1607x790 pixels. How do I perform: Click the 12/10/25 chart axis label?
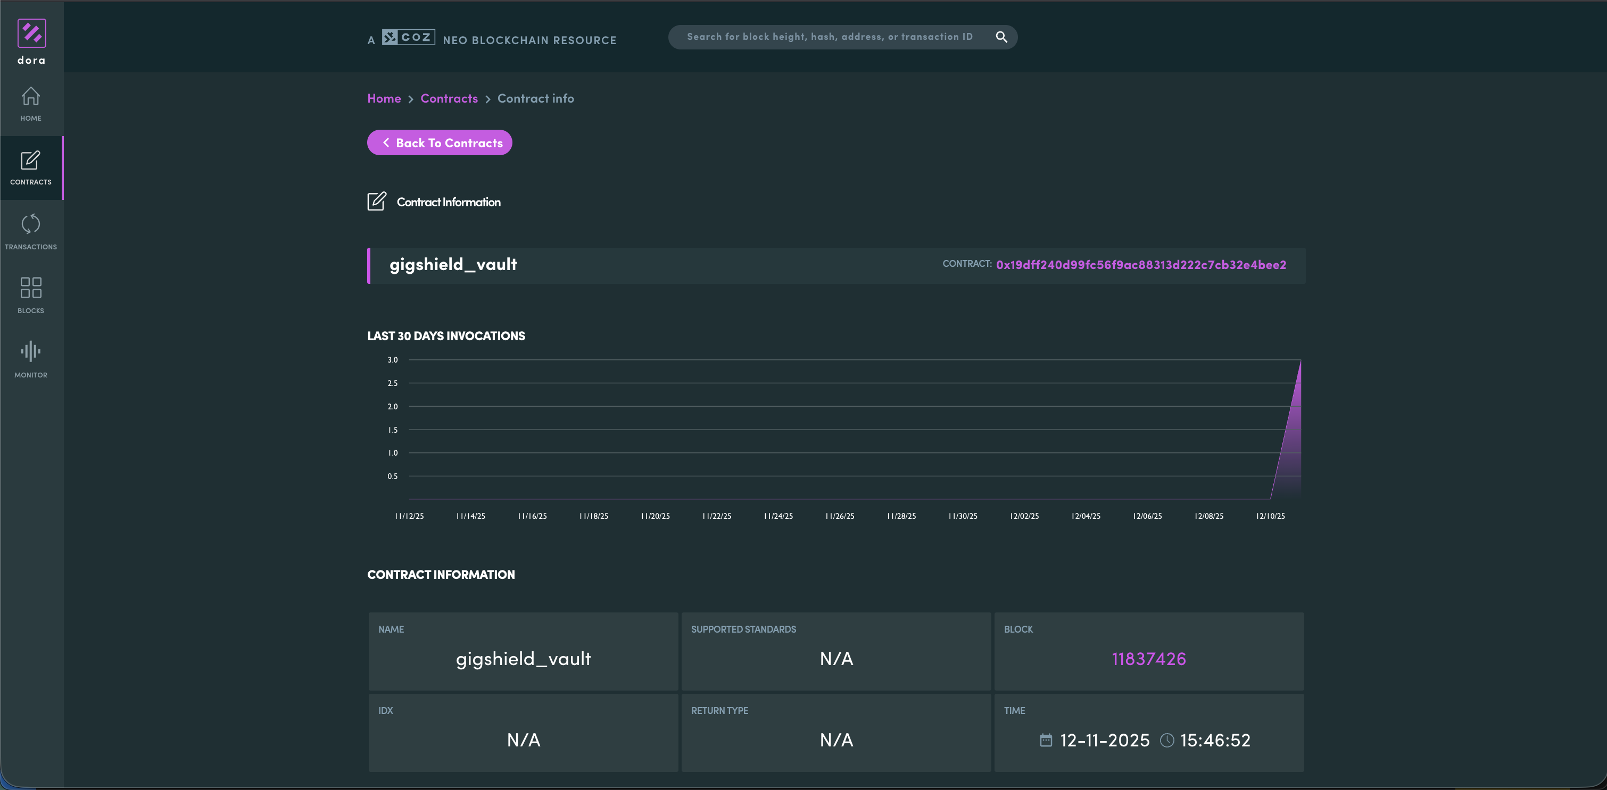[1270, 516]
